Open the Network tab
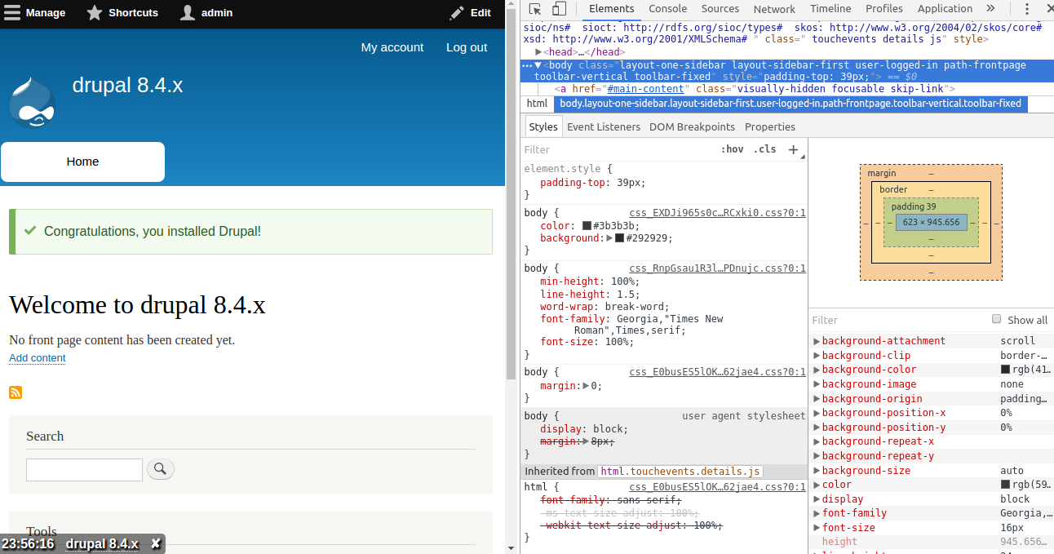This screenshot has width=1054, height=554. 774,9
